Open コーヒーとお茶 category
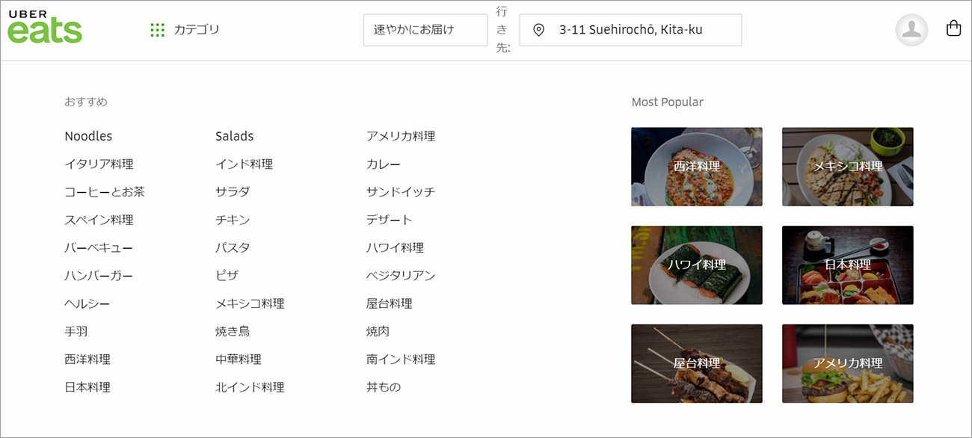 105,192
